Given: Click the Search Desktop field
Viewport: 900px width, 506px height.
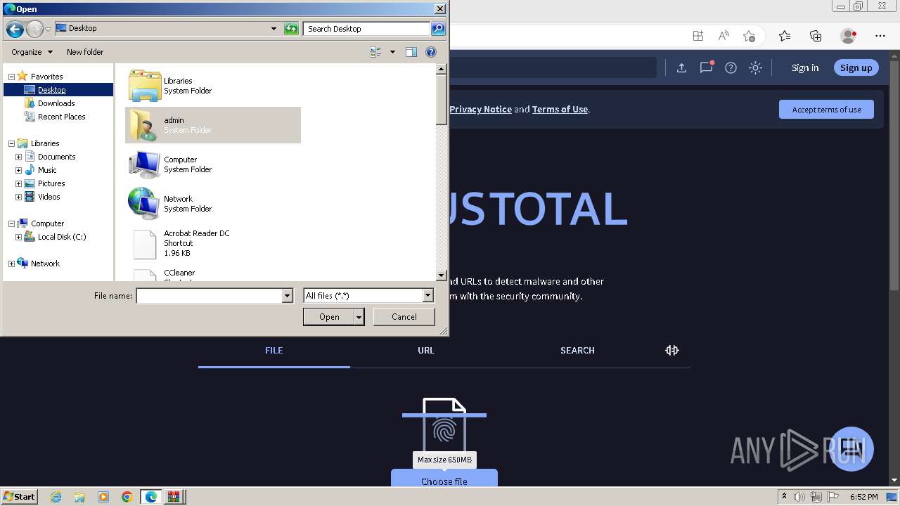Looking at the screenshot, I should coord(367,29).
